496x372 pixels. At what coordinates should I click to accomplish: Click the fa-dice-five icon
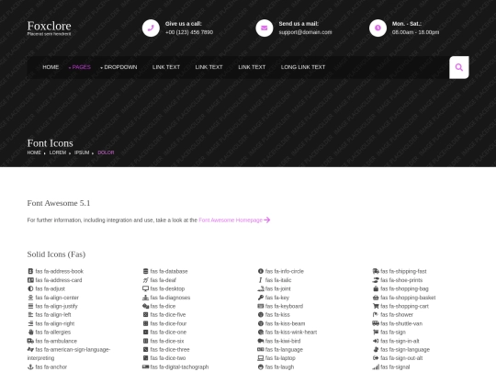[145, 314]
